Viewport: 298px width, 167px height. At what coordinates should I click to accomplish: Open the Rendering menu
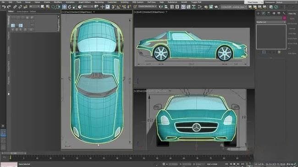pyautogui.click(x=99, y=2)
